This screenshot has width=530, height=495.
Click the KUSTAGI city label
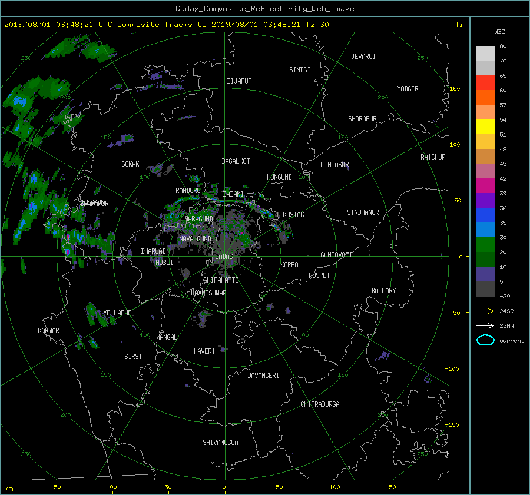coord(295,215)
